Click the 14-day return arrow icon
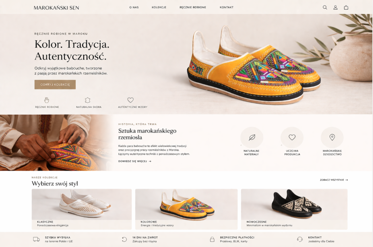Viewport: 373px width, 247px height. tap(124, 239)
